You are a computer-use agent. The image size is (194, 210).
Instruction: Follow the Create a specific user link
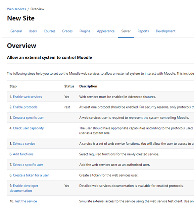pos(28,117)
